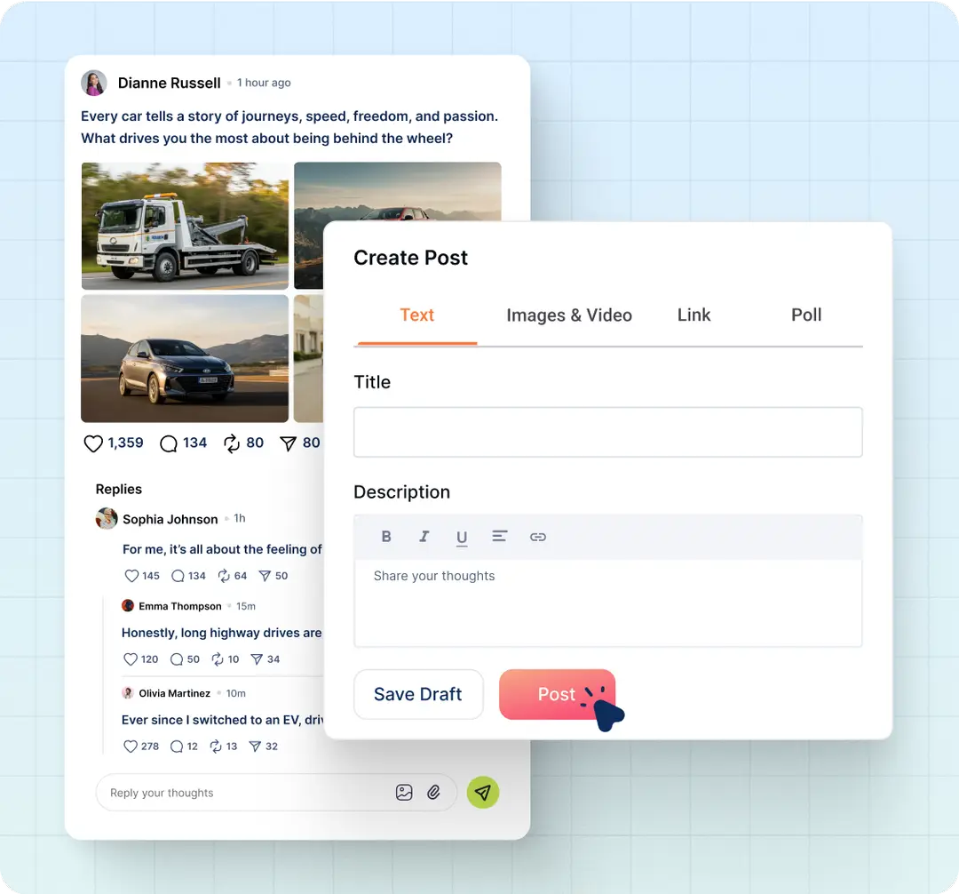The height and width of the screenshot is (894, 959).
Task: Click Olivia Martinez's avatar picture
Action: coord(127,692)
